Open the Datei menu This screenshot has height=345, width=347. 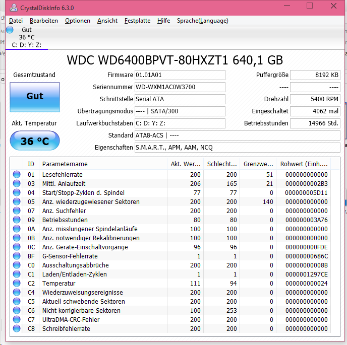click(x=16, y=21)
